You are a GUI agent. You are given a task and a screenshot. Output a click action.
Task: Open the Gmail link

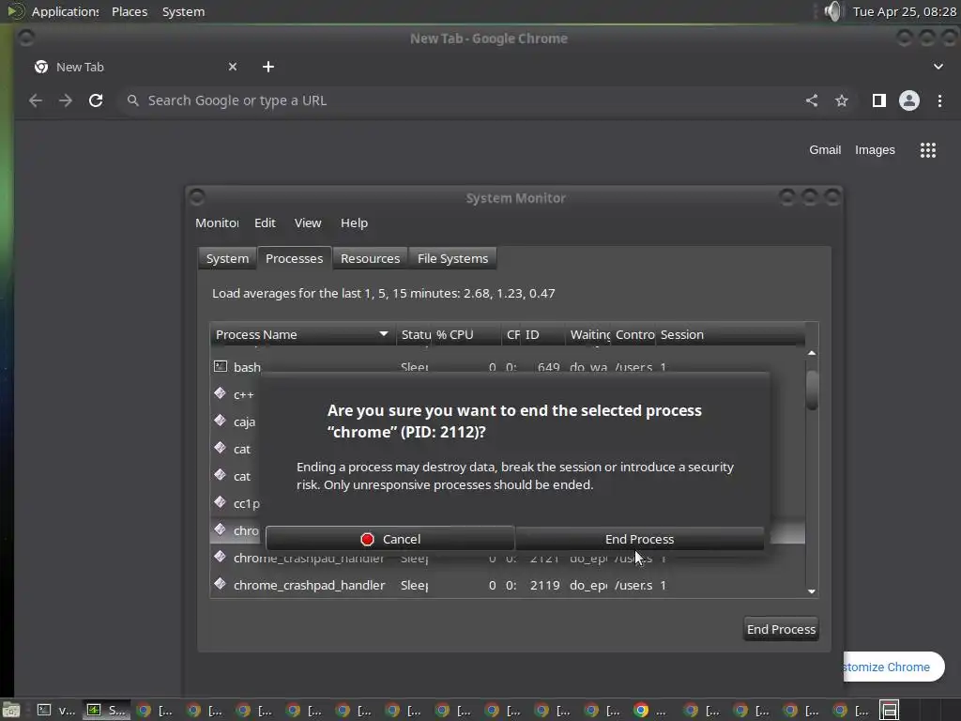point(825,150)
